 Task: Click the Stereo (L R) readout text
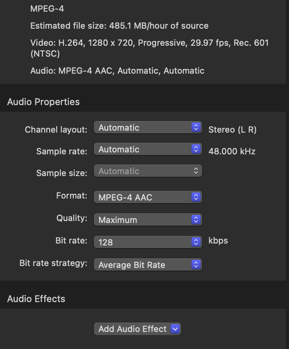tap(232, 130)
